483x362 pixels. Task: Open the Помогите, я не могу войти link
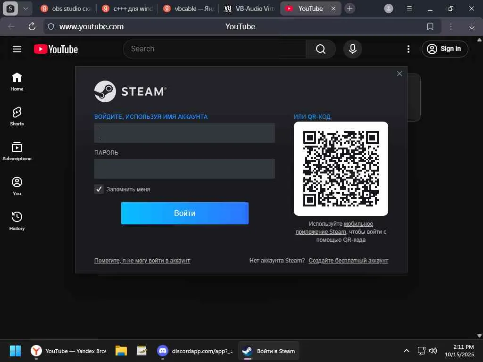[x=142, y=260]
